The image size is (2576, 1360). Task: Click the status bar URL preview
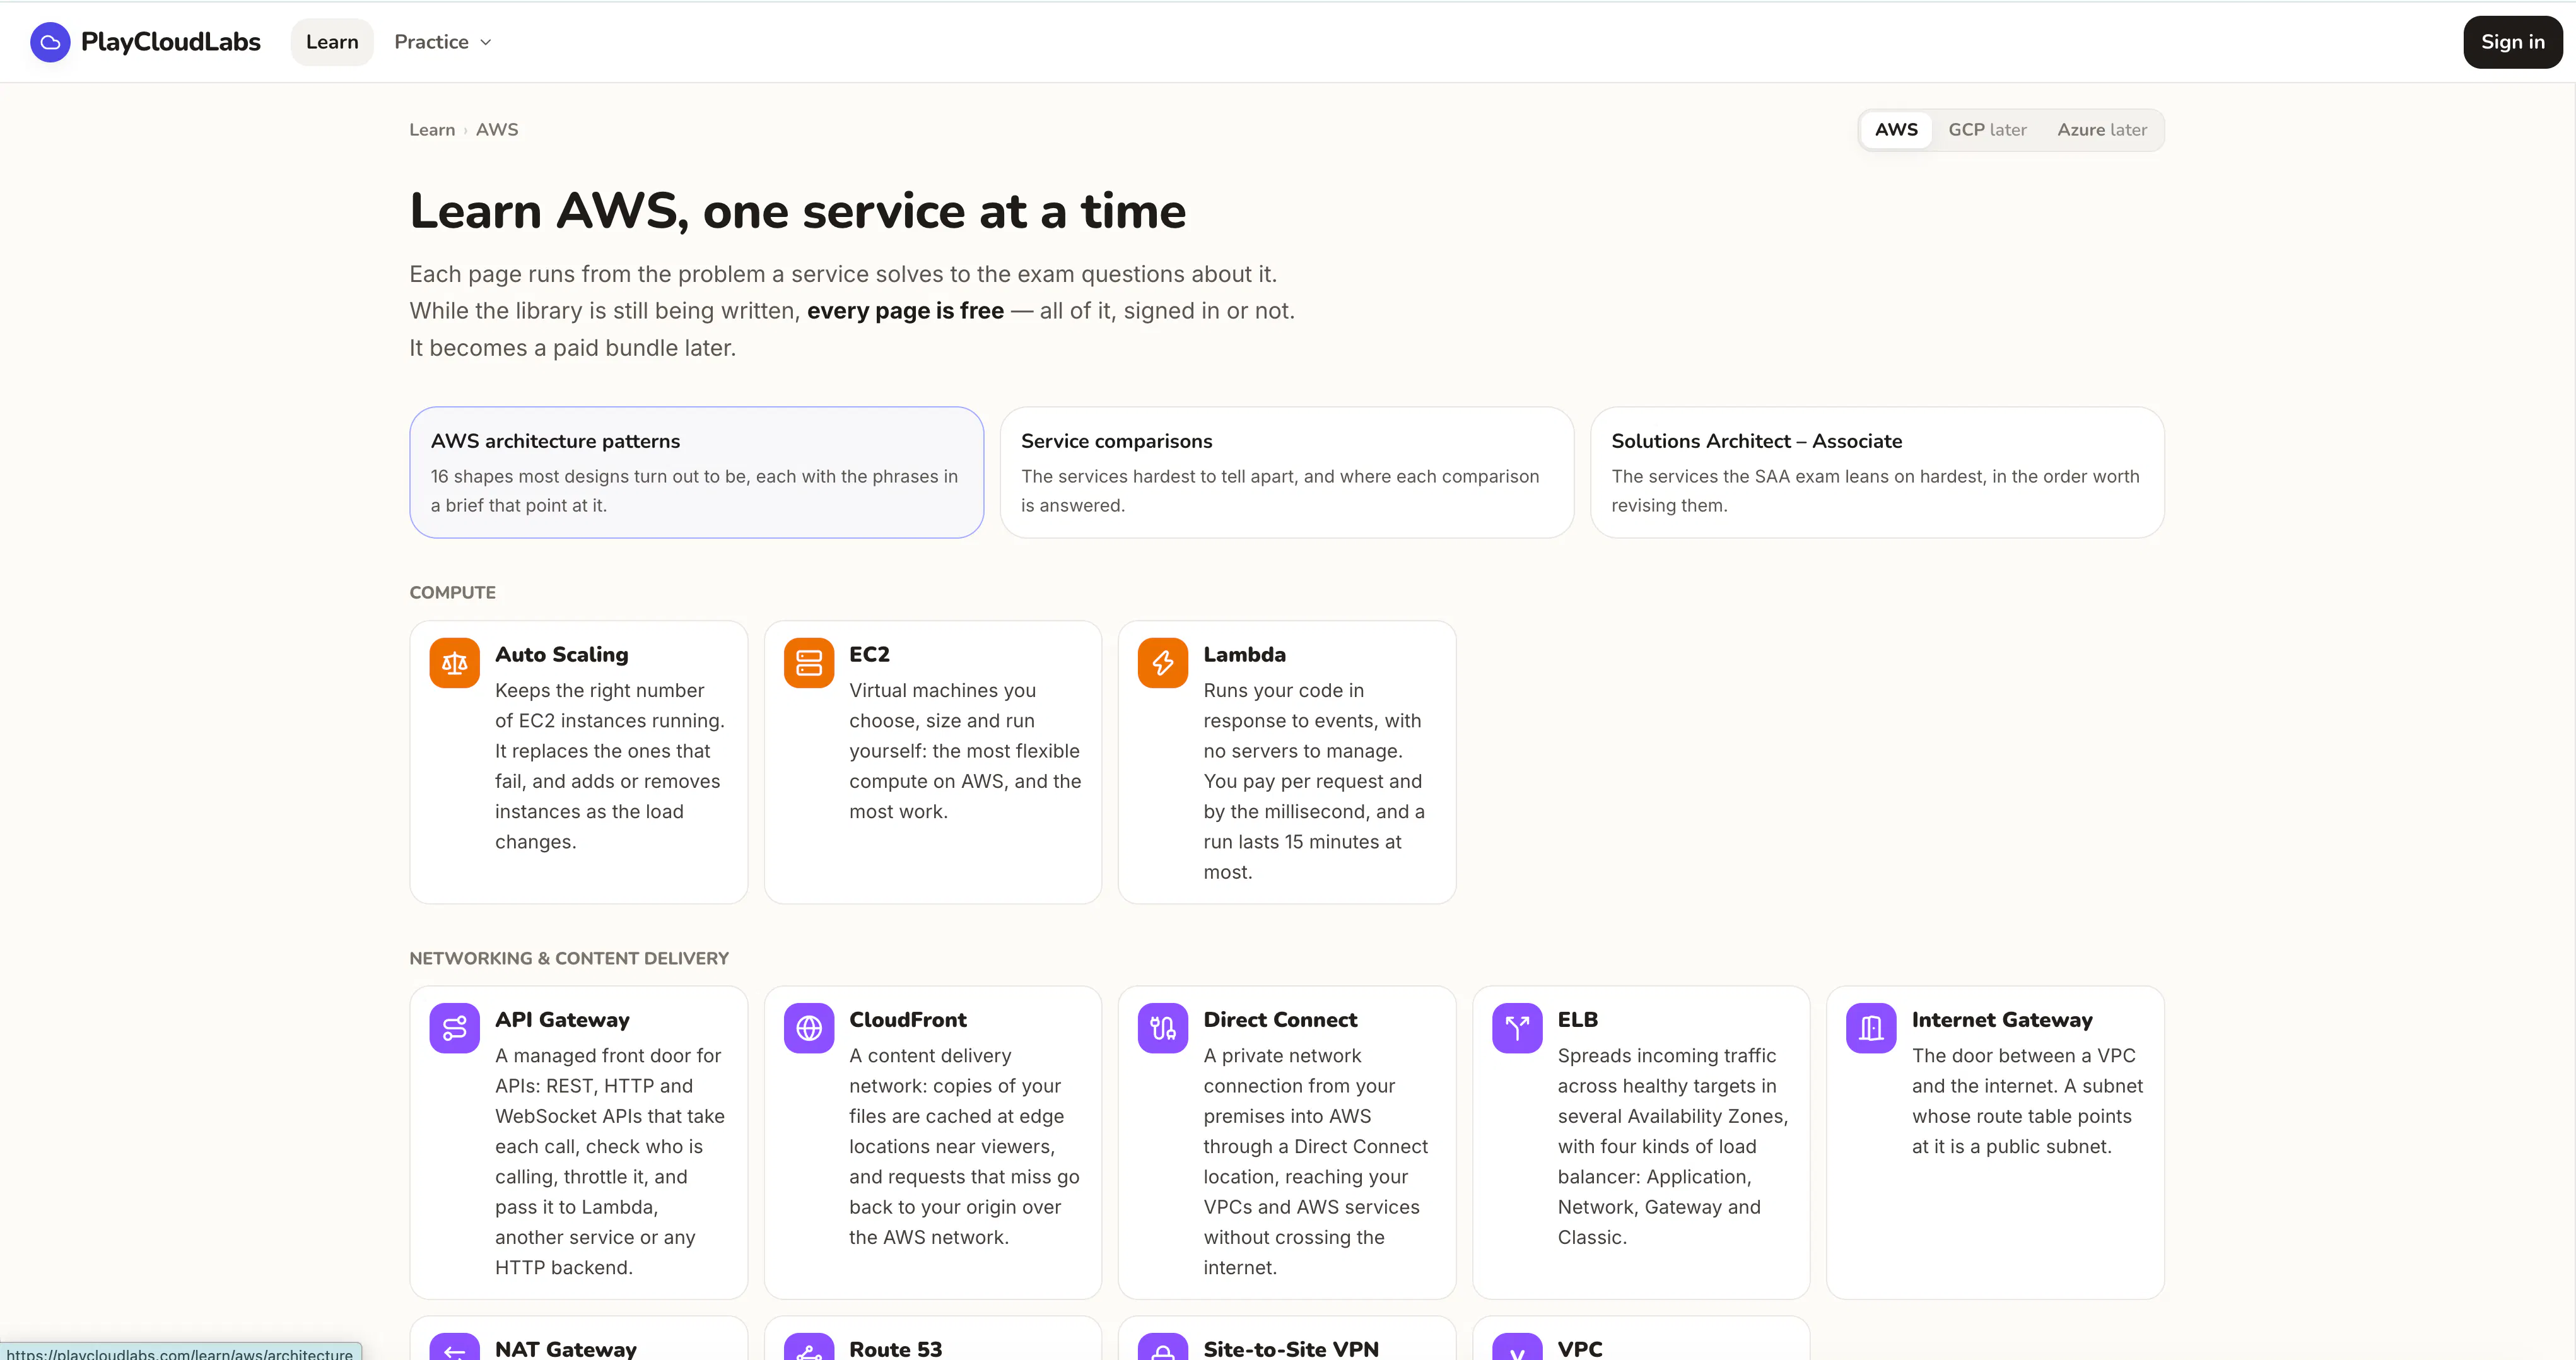click(x=180, y=1352)
